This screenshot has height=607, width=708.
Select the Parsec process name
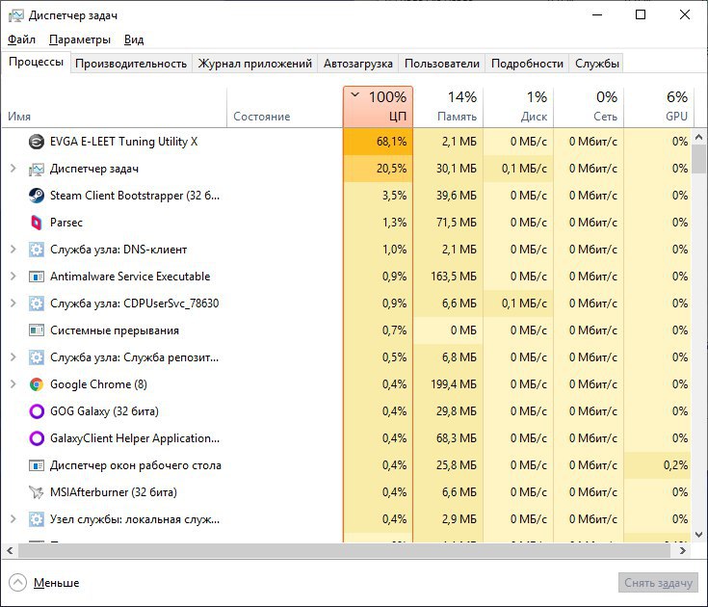point(66,223)
